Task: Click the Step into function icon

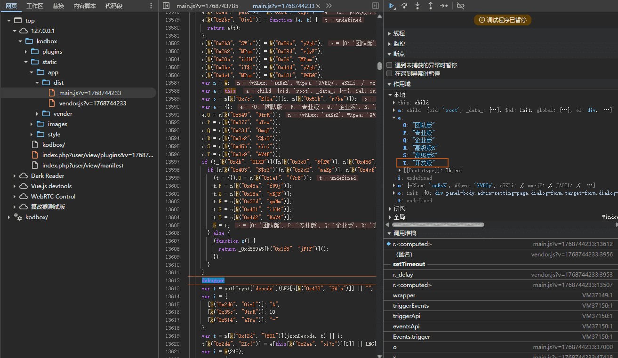Action: coord(417,6)
